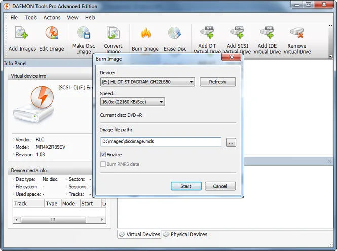Launch the Burn Image flame icon
This screenshot has width=337, height=251.
point(145,33)
